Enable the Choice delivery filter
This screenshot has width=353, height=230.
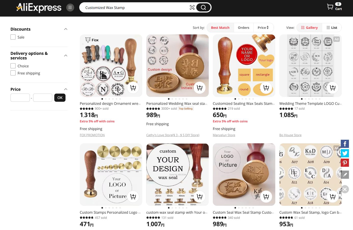click(13, 66)
